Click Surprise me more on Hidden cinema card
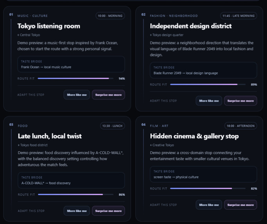 240,205
